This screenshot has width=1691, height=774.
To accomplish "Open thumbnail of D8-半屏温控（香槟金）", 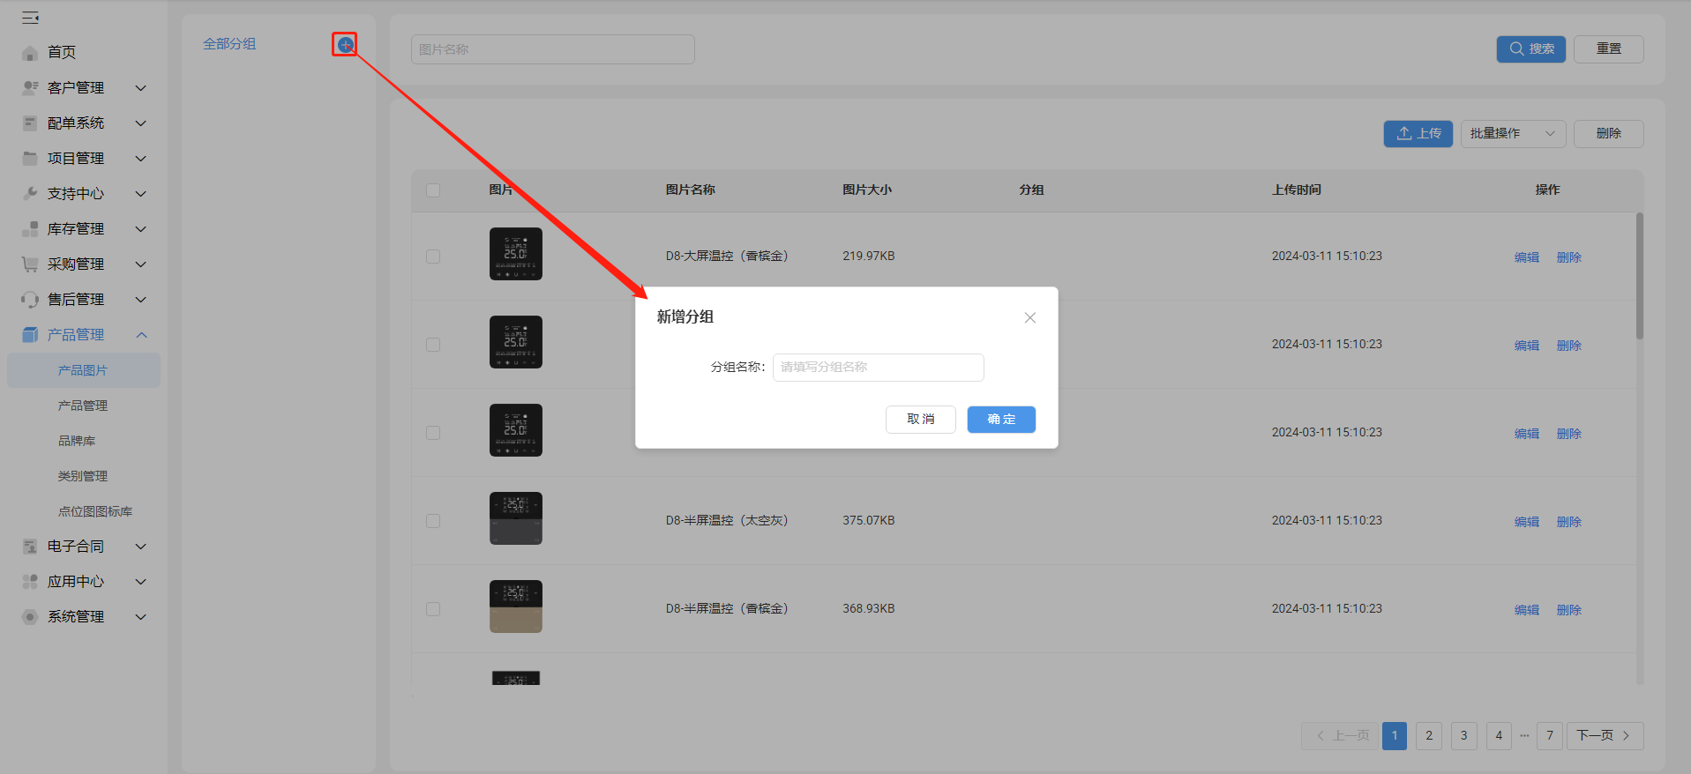I will click(516, 607).
